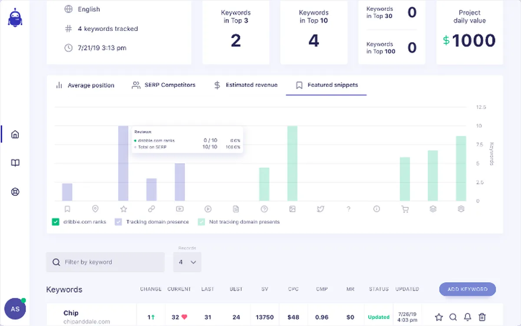Open the Records count dropdown

187,262
